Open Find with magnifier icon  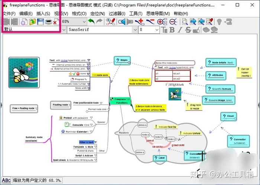185,21
